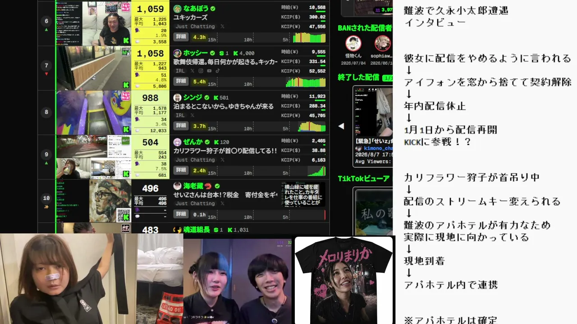Go to previous ended stream arrow
The height and width of the screenshot is (324, 577).
coord(341,126)
